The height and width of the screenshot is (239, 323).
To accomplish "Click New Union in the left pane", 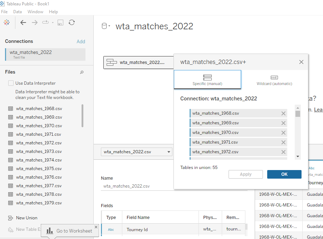I will 26,218.
